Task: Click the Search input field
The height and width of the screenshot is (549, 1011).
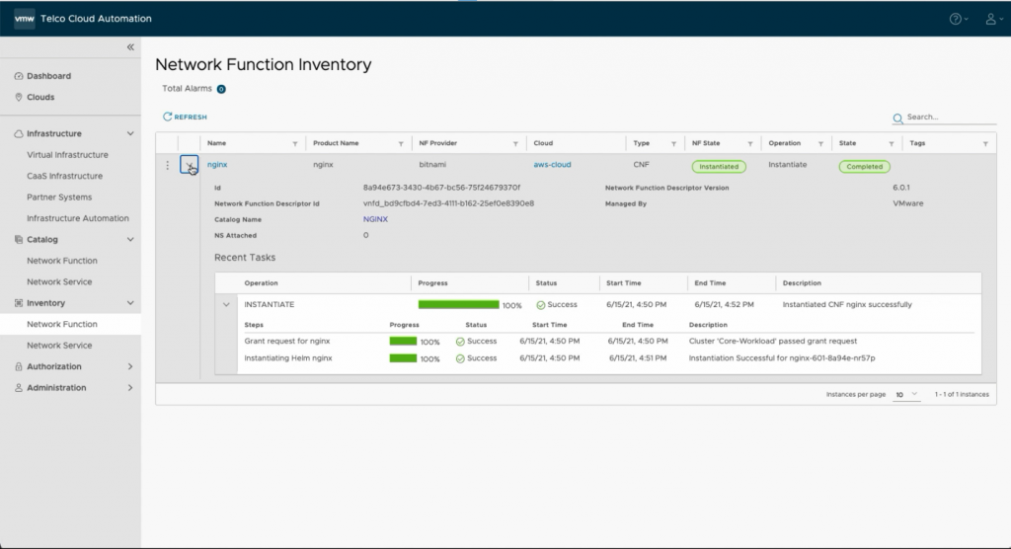Action: pos(950,118)
